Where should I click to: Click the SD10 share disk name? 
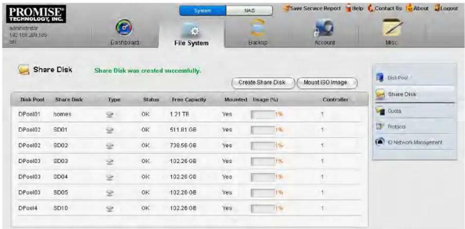[x=61, y=209]
